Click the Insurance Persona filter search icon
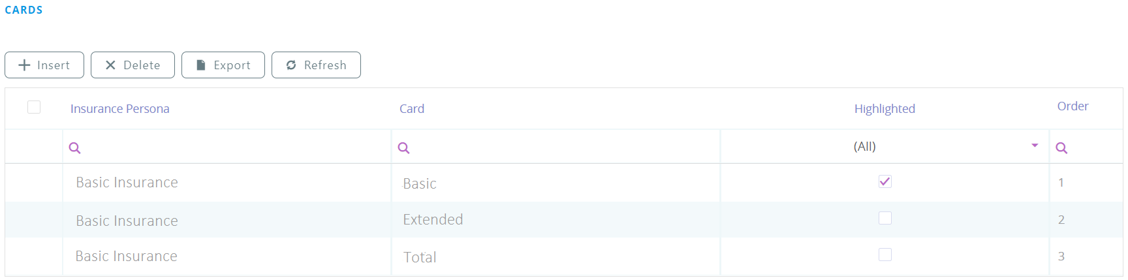 point(75,148)
